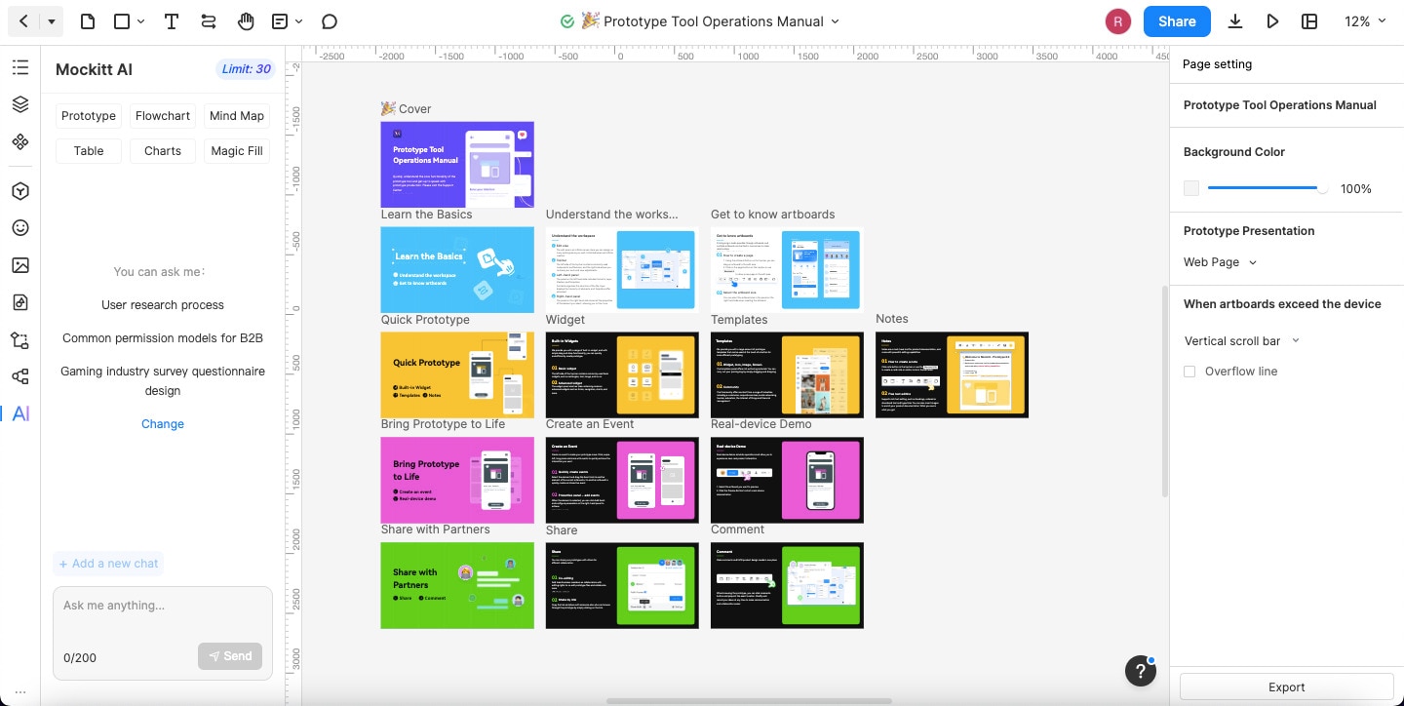Adjust the background opacity slider
Screen dimensions: 1404x706
[1267, 188]
